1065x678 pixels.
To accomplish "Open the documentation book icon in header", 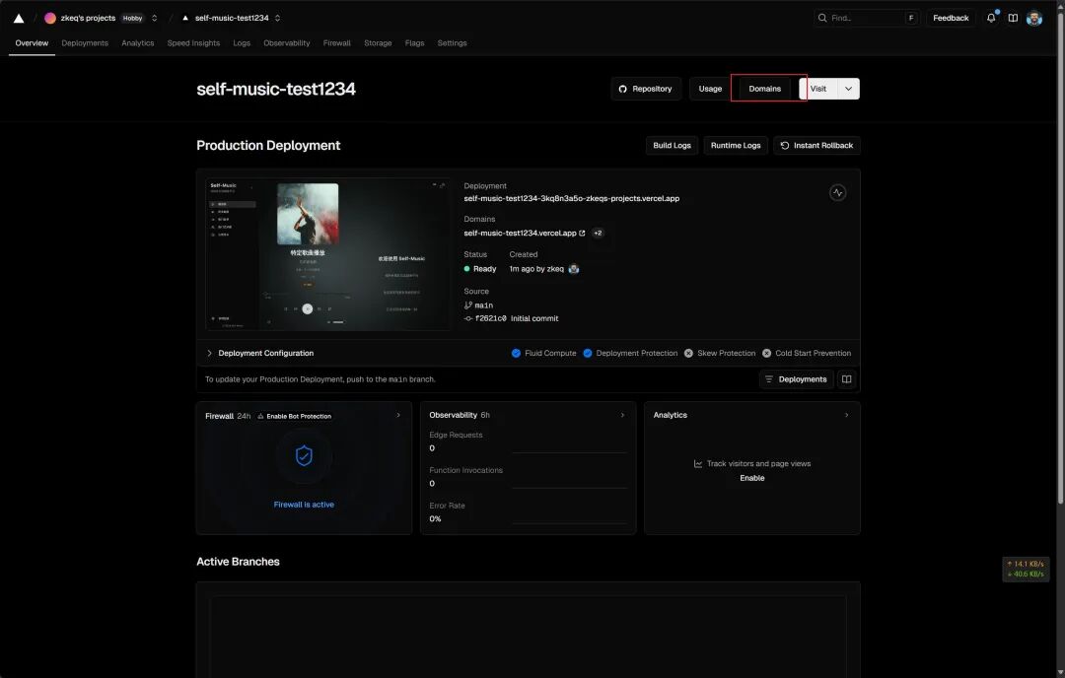I will coord(1013,18).
